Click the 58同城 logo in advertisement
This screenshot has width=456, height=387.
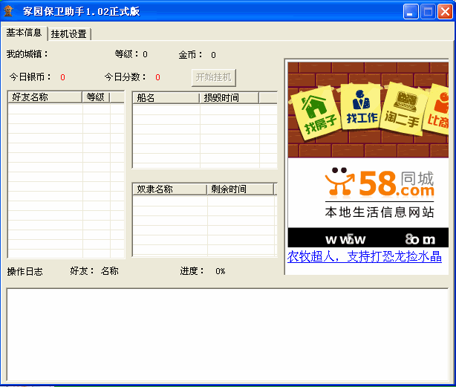(x=380, y=183)
